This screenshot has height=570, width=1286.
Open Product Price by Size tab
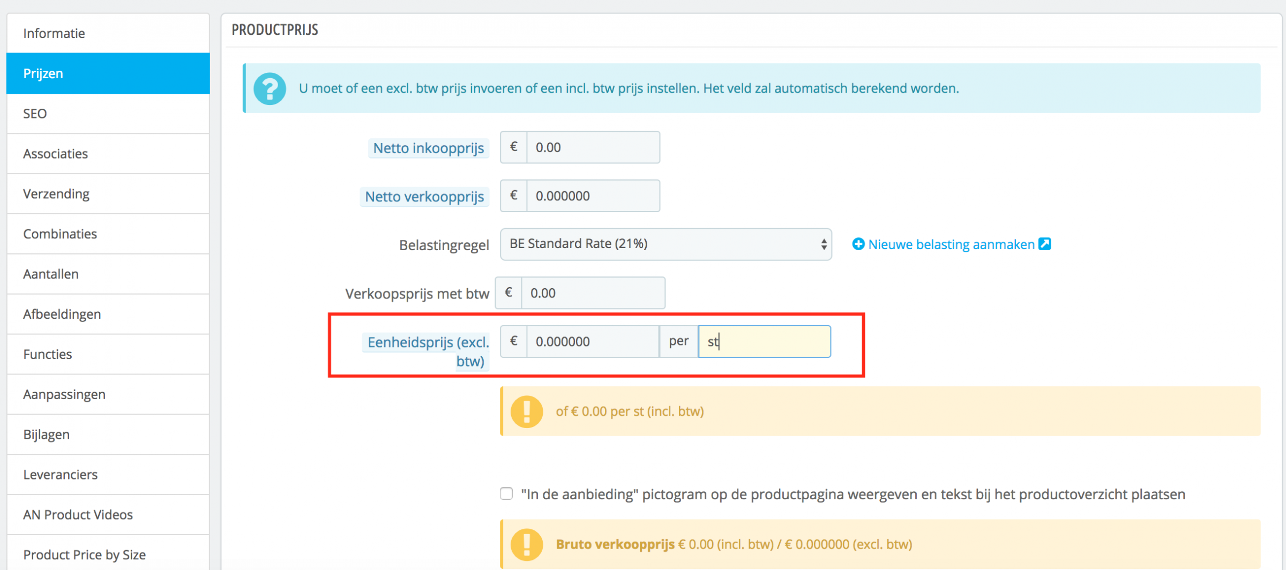[x=108, y=554]
